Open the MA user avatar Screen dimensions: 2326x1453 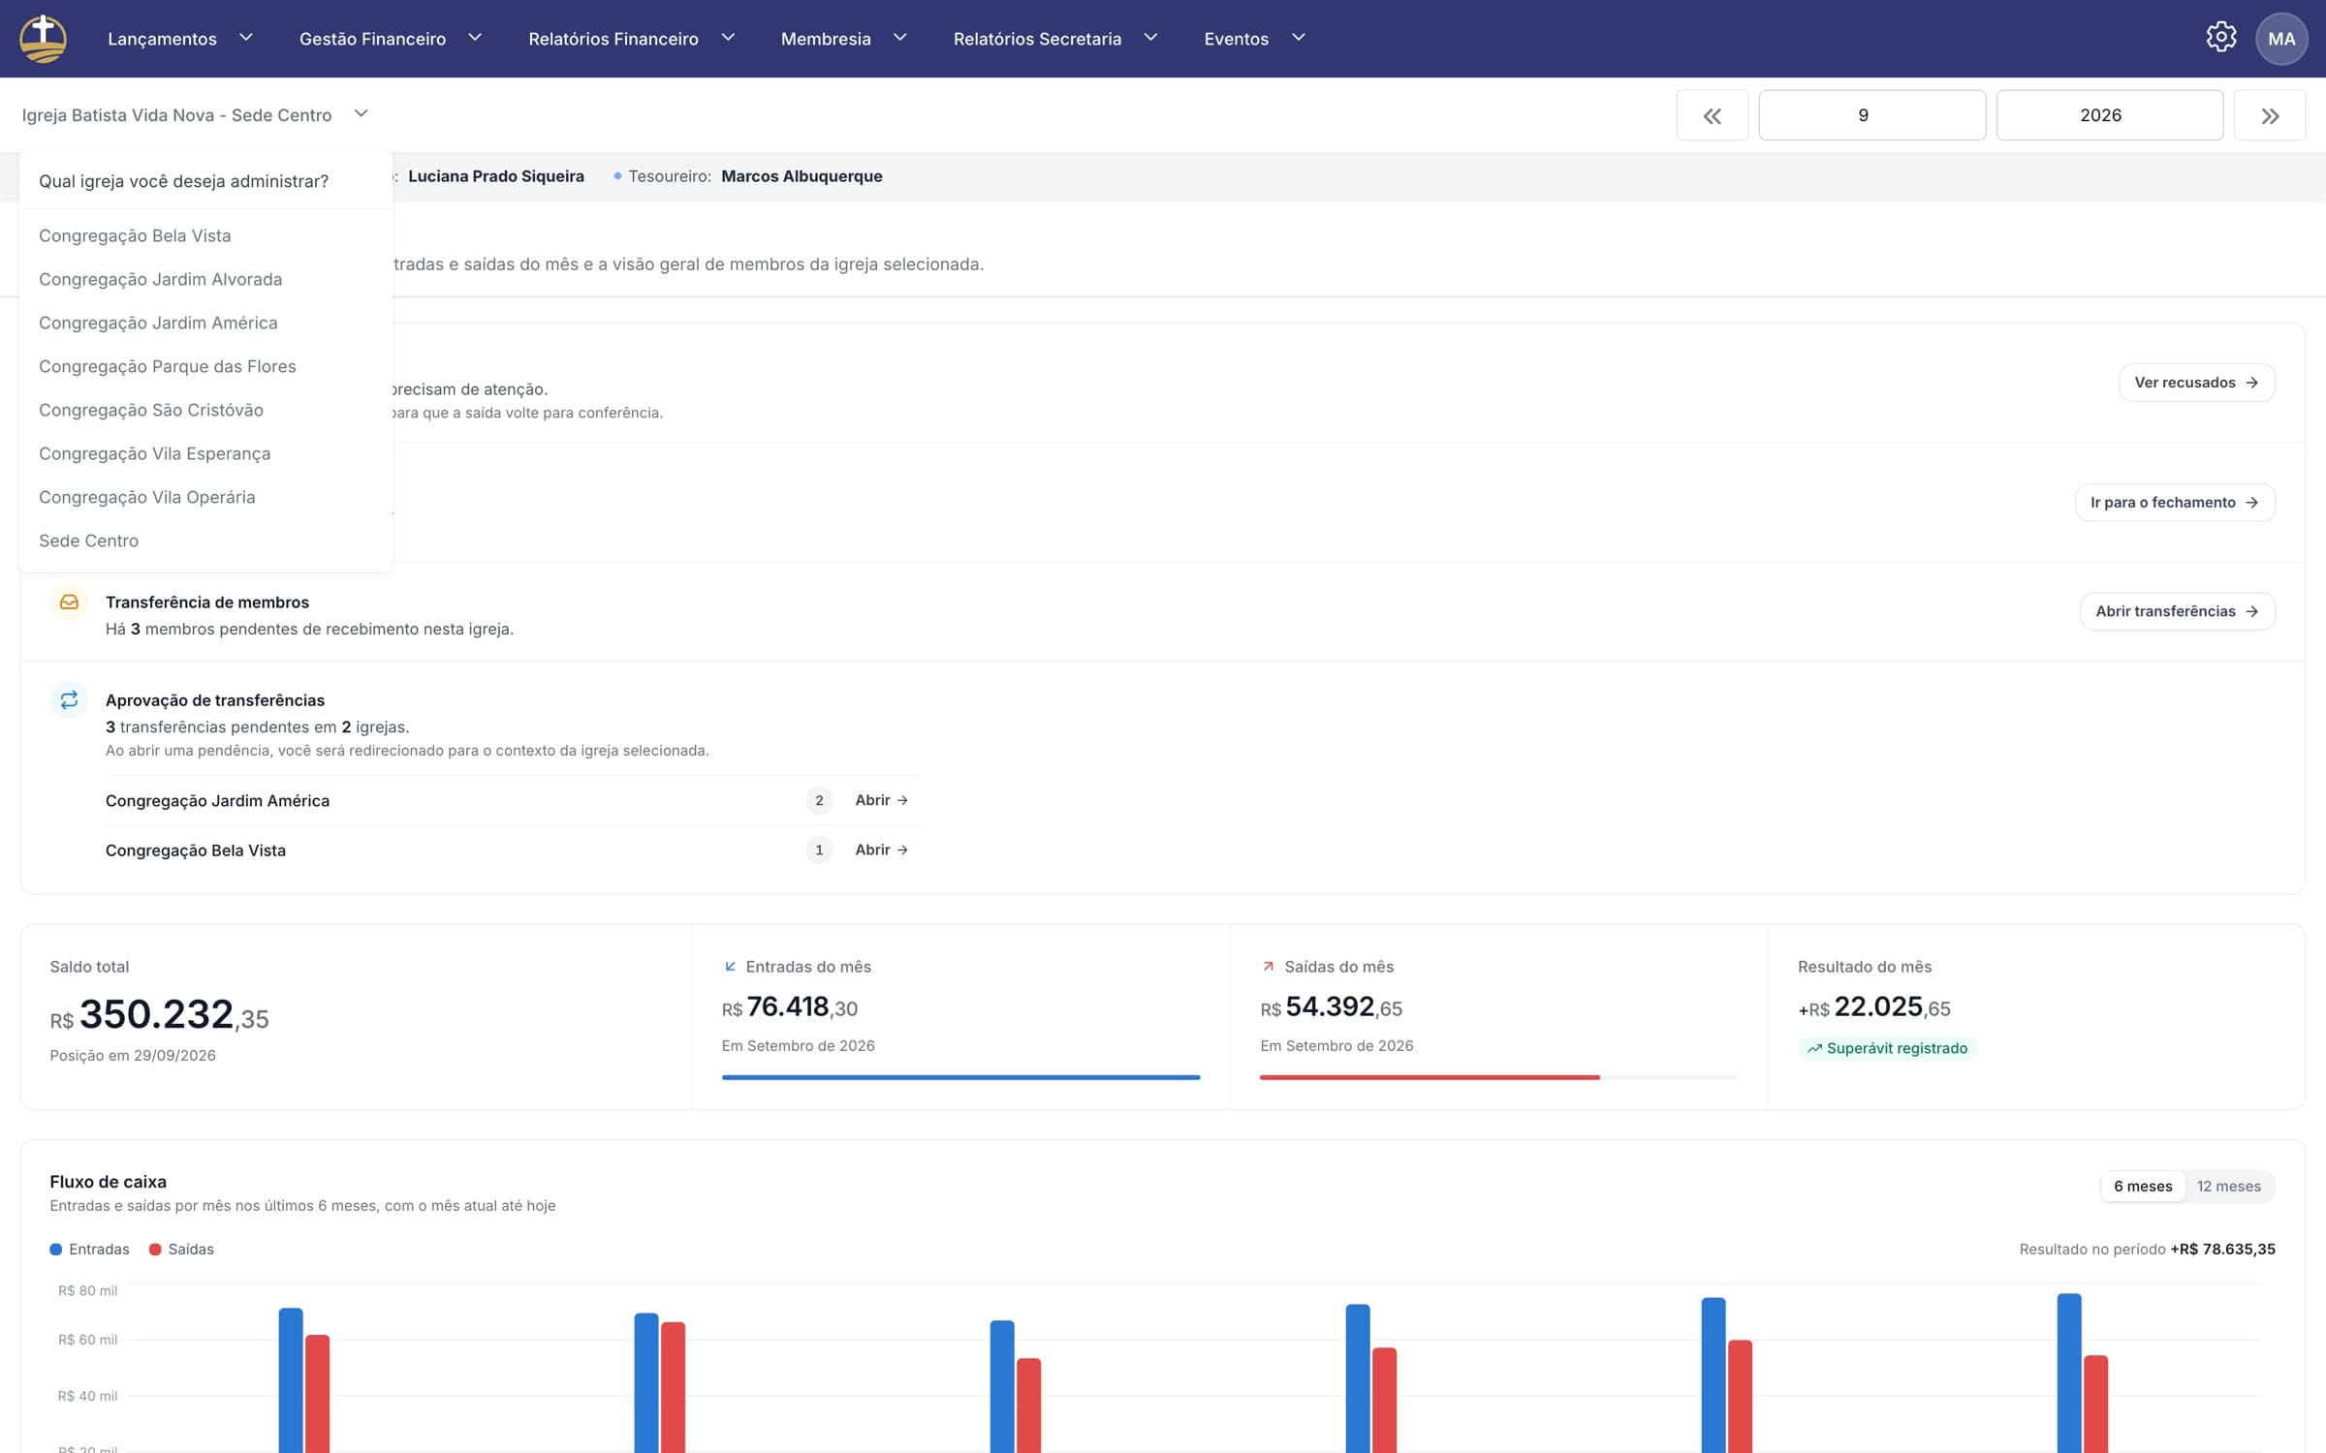[2281, 39]
